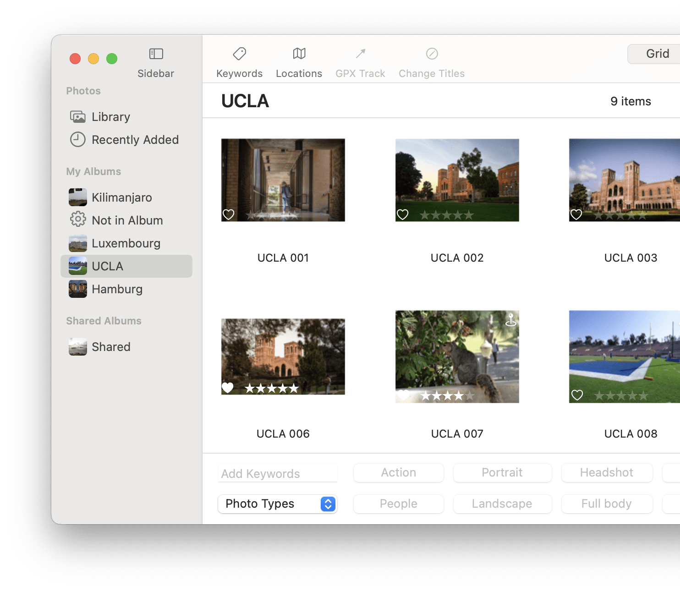Apply the People keyword
This screenshot has height=592, width=680.
(x=399, y=504)
